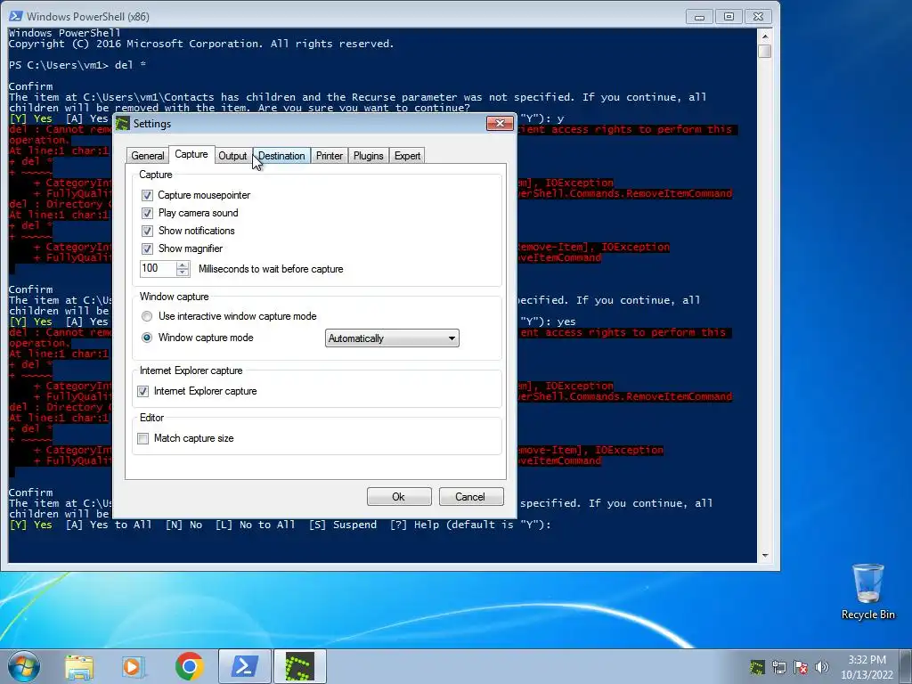Expand the Automatically capture mode dropdown

point(392,338)
